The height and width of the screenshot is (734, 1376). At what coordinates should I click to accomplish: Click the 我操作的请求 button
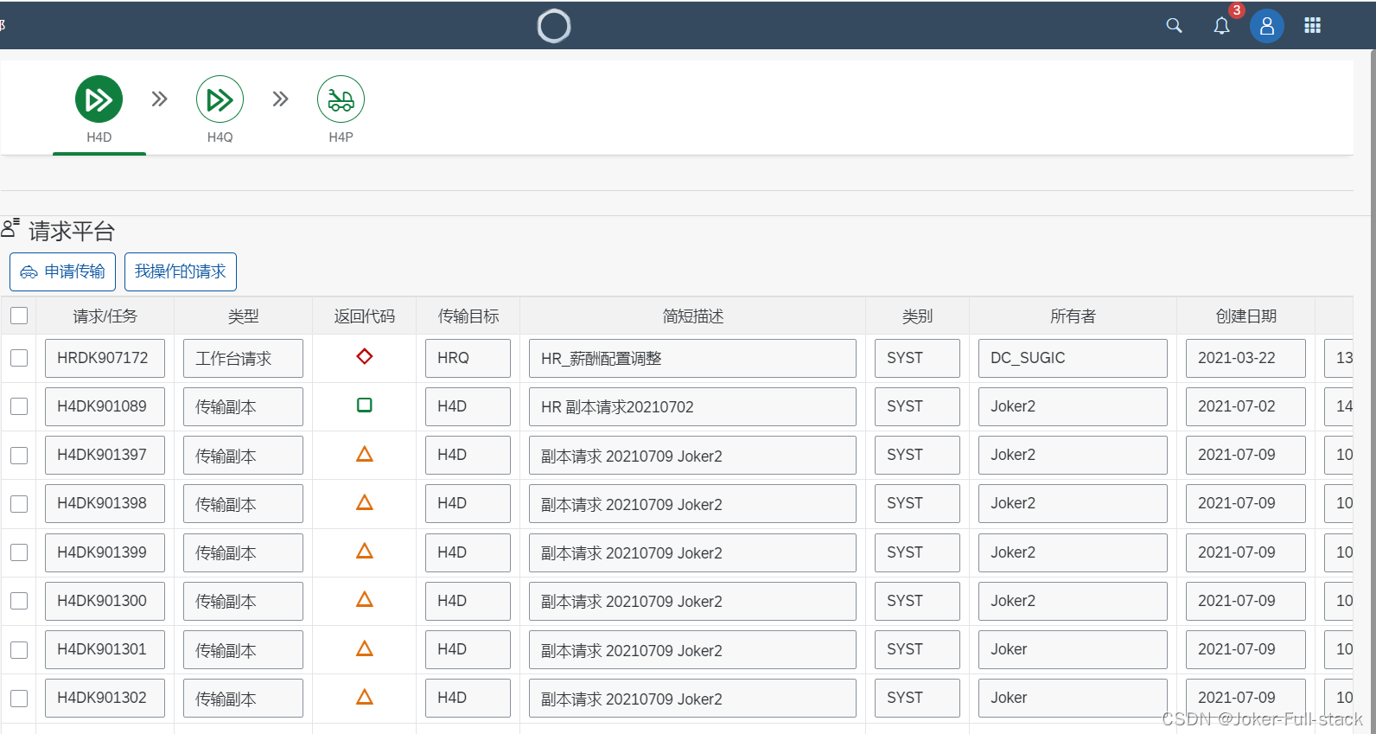point(181,271)
